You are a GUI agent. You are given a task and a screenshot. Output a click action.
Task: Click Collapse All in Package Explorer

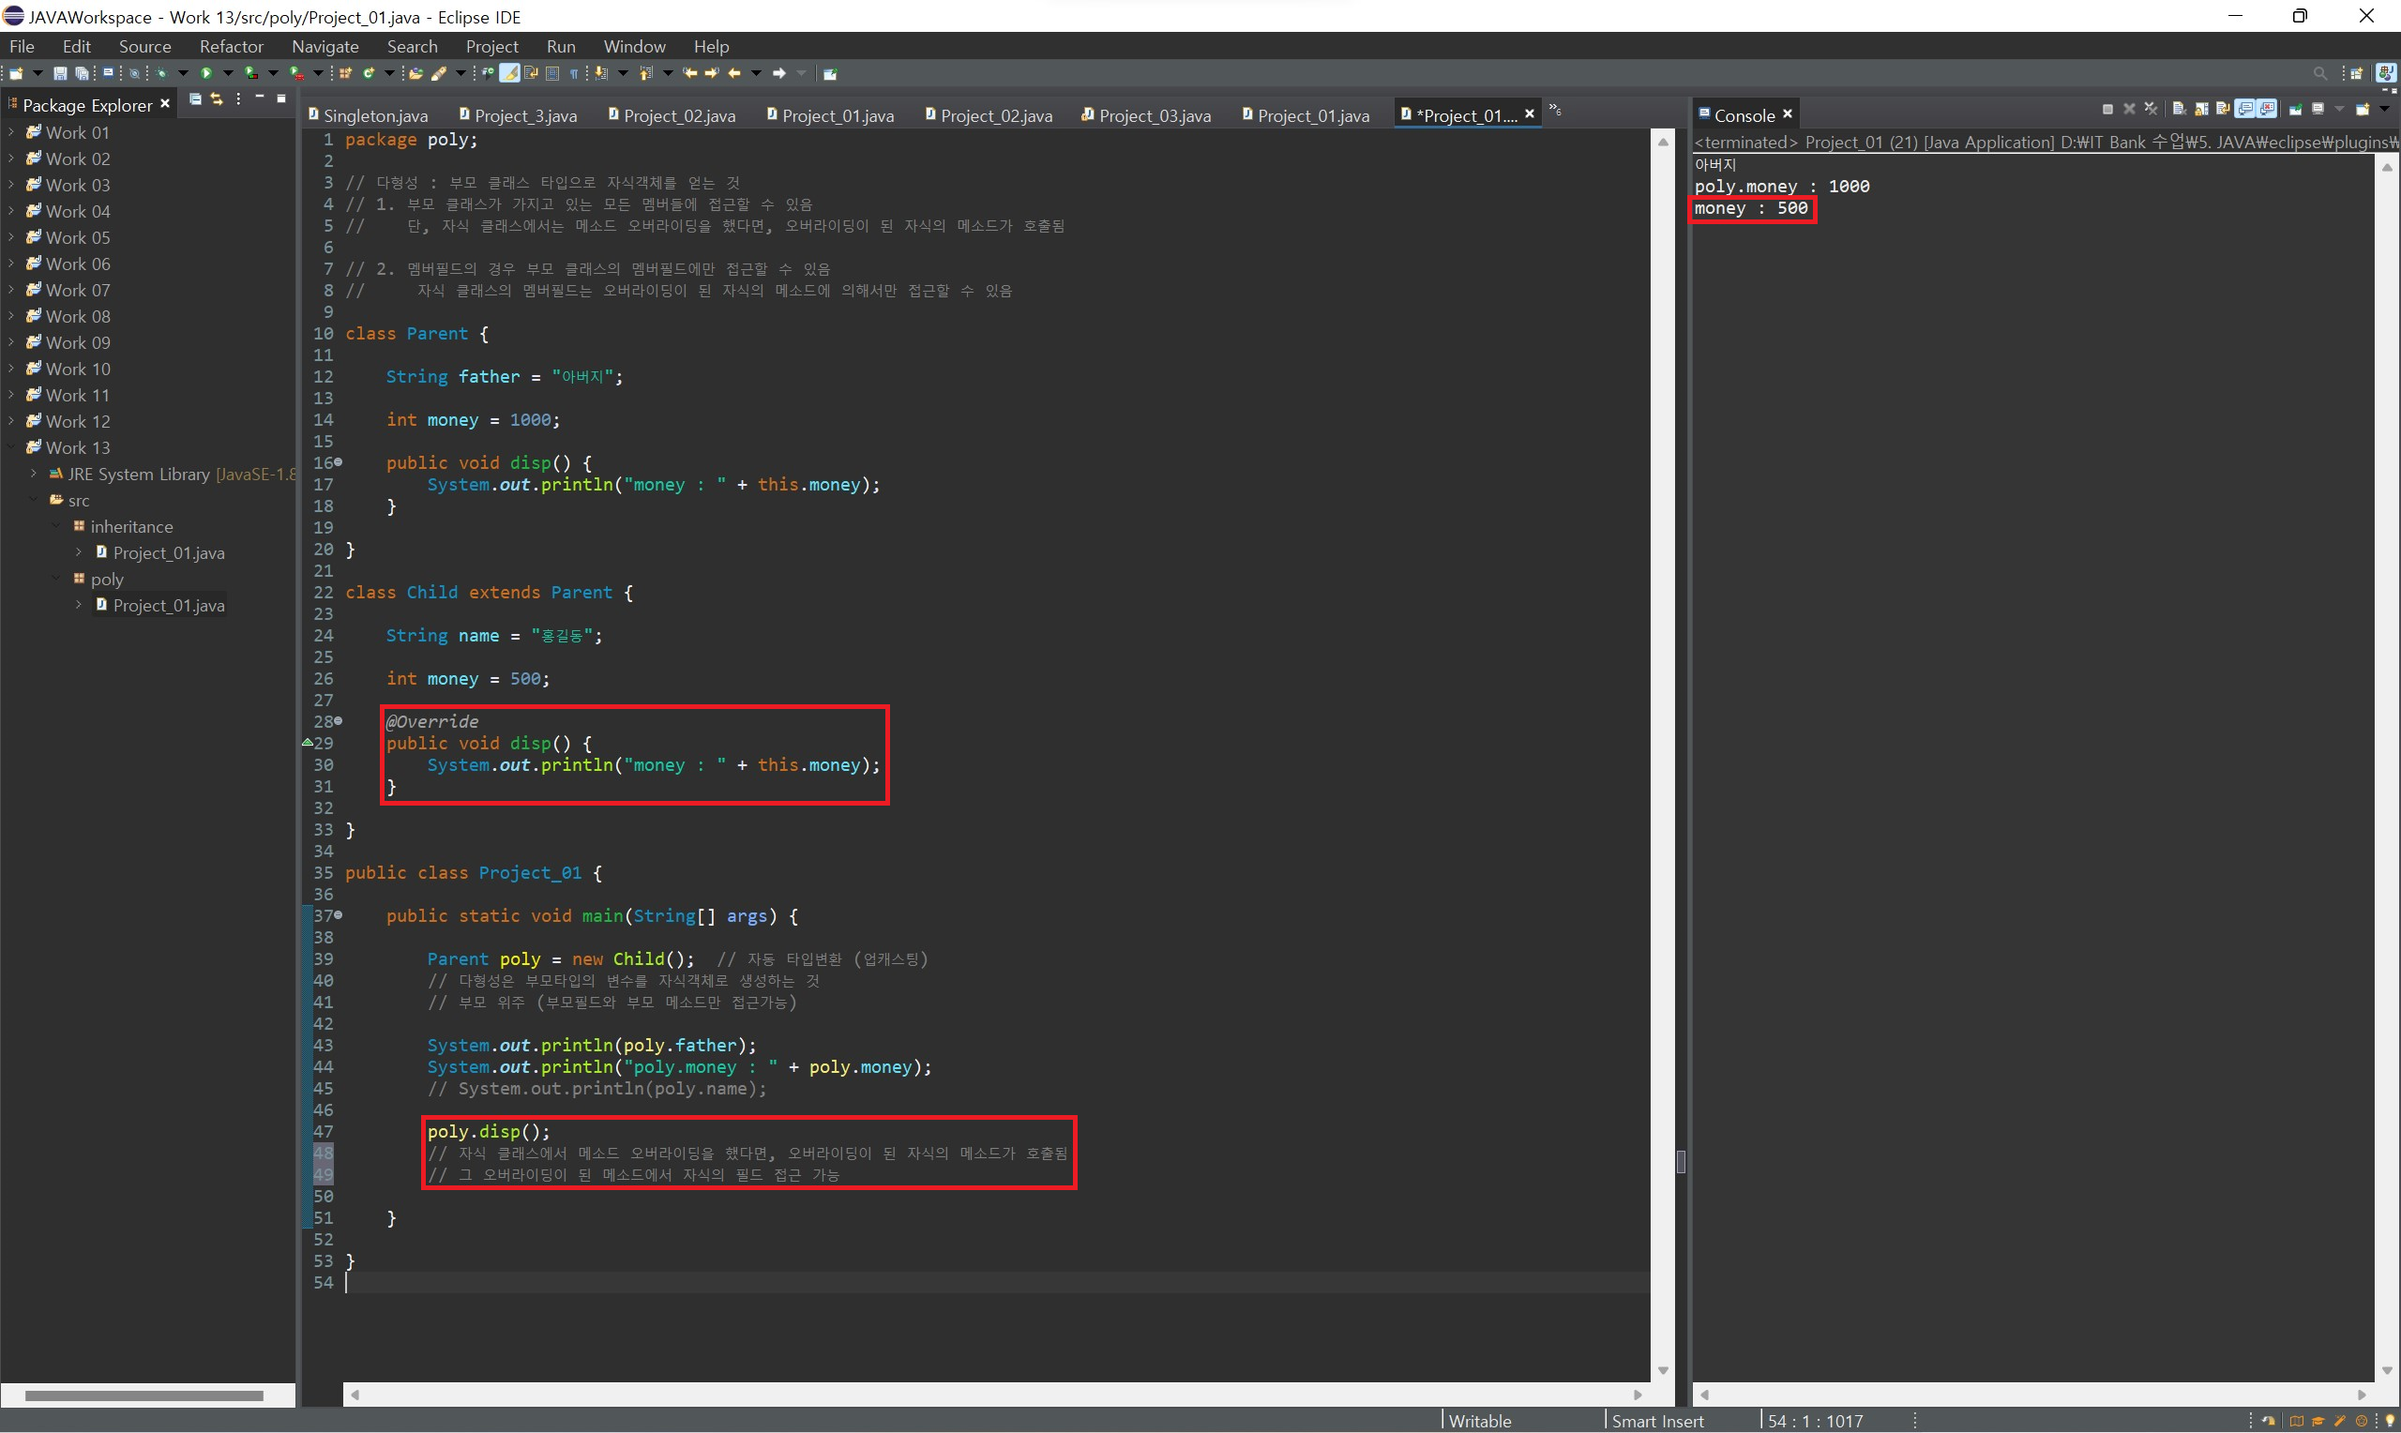(x=195, y=99)
